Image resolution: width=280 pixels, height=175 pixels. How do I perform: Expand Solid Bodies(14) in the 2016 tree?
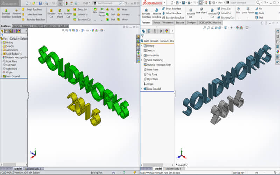point(142,60)
